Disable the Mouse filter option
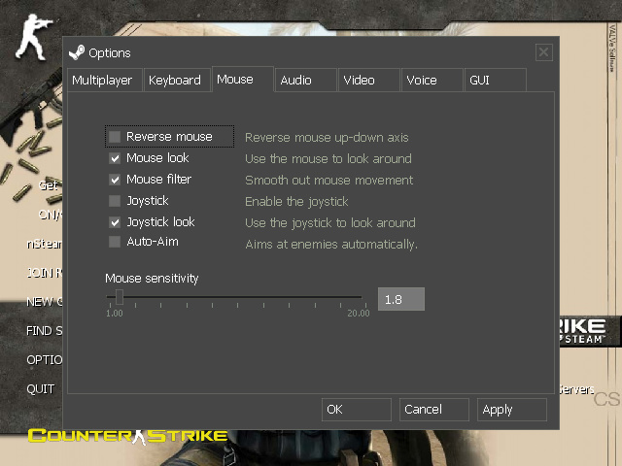 pos(116,180)
